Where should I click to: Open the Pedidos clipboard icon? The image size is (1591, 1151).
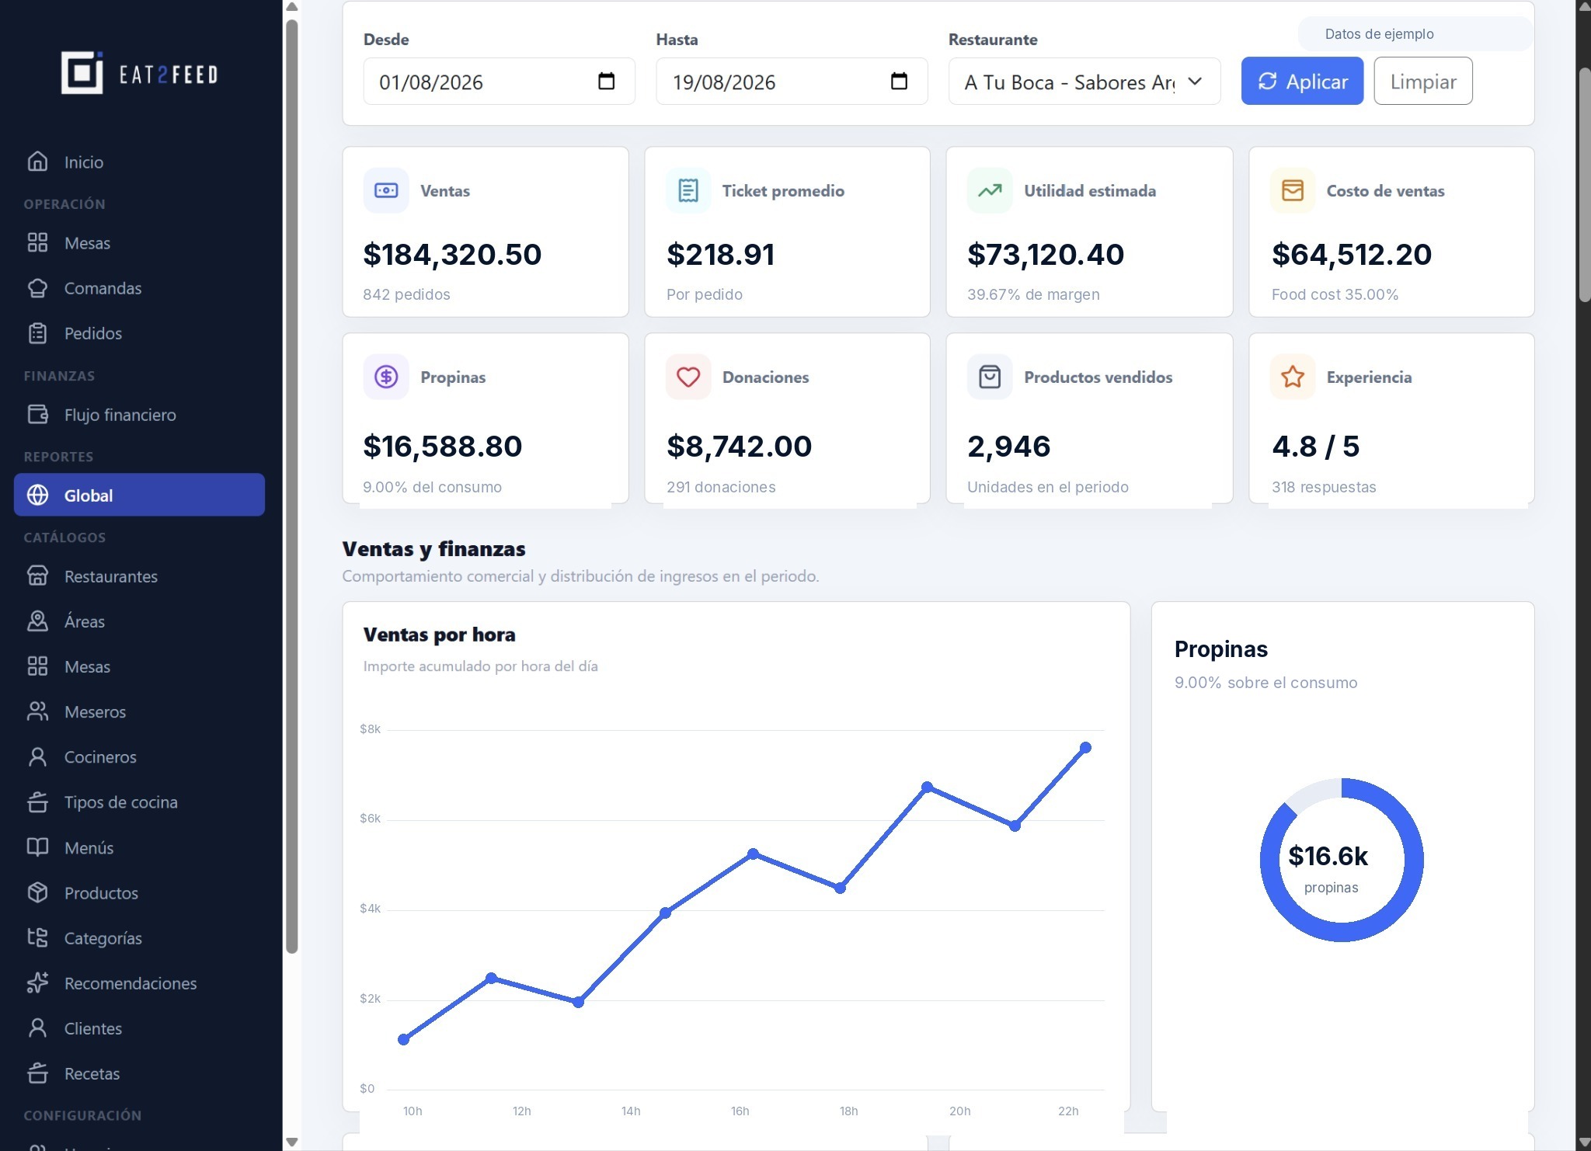pos(37,333)
